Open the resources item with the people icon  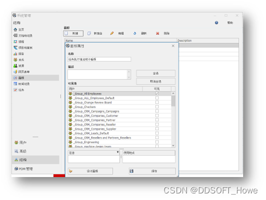tap(19, 66)
